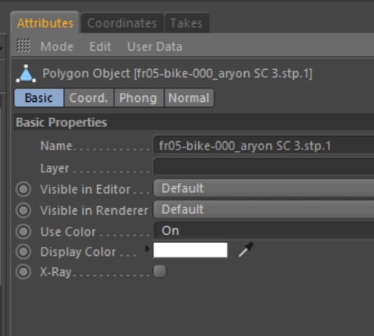Viewport: 374px width, 336px height.
Task: Open Use Color dropdown set to On
Action: click(x=263, y=230)
